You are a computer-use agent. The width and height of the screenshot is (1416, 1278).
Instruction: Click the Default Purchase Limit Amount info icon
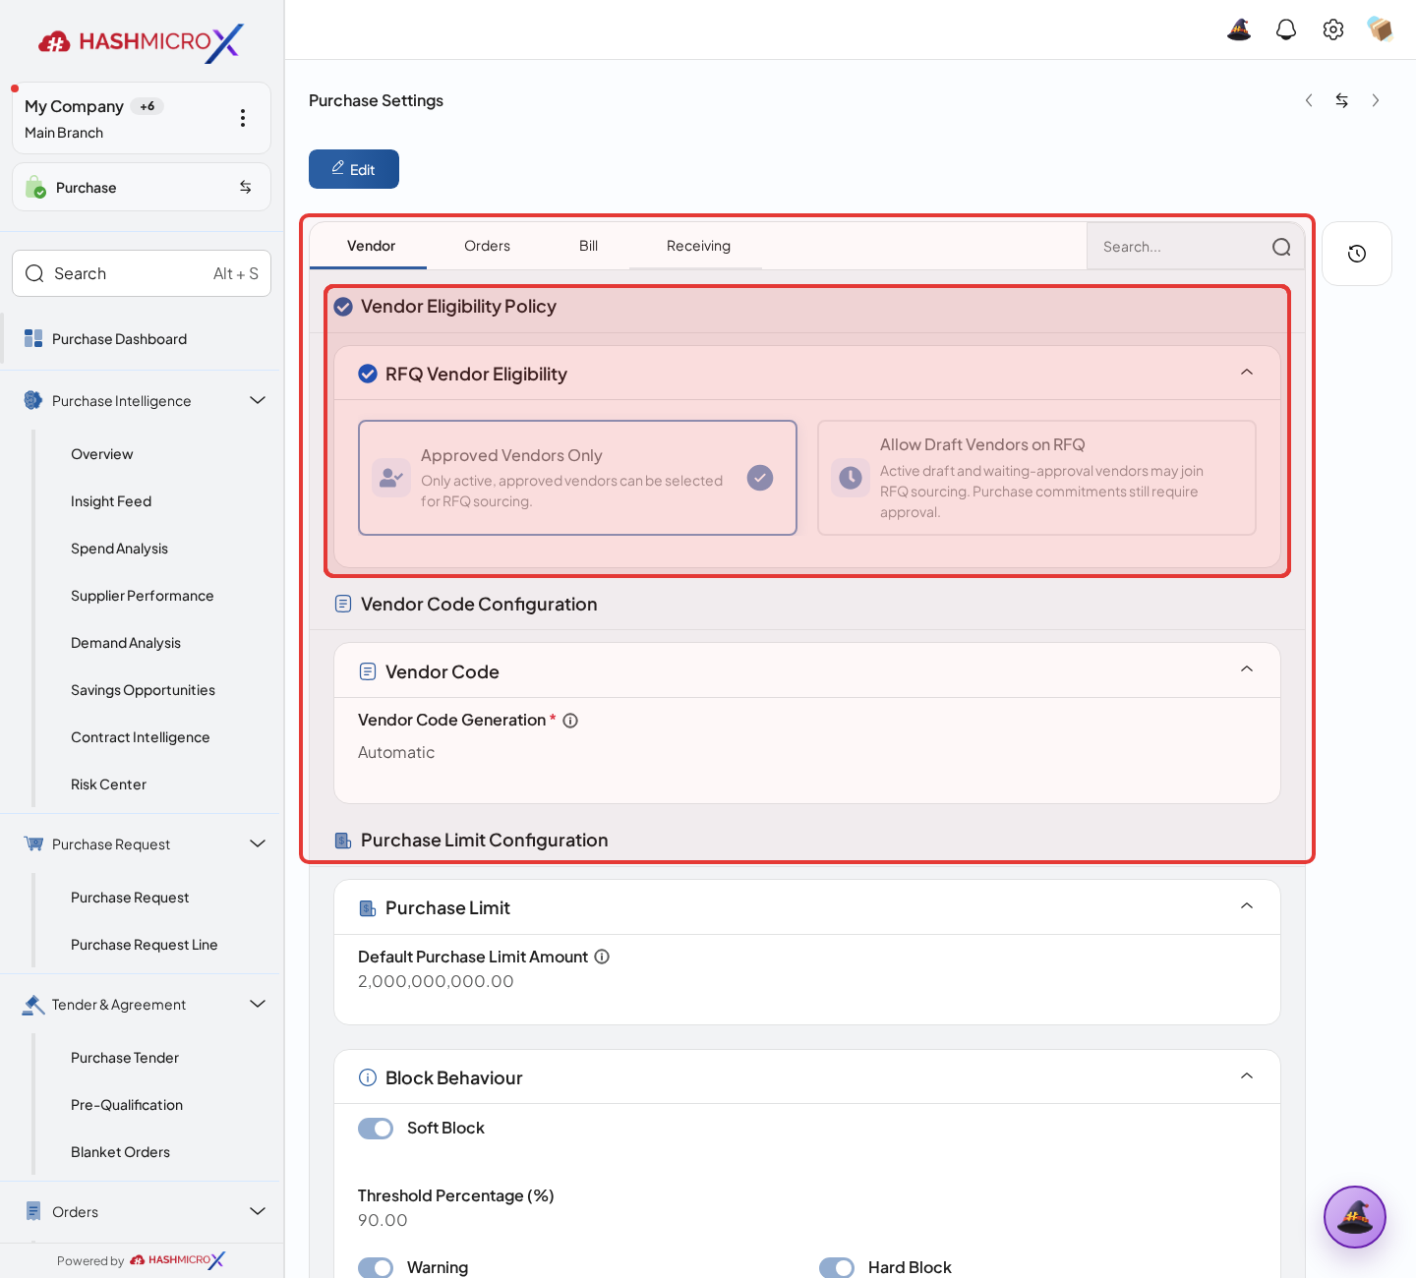pyautogui.click(x=602, y=957)
